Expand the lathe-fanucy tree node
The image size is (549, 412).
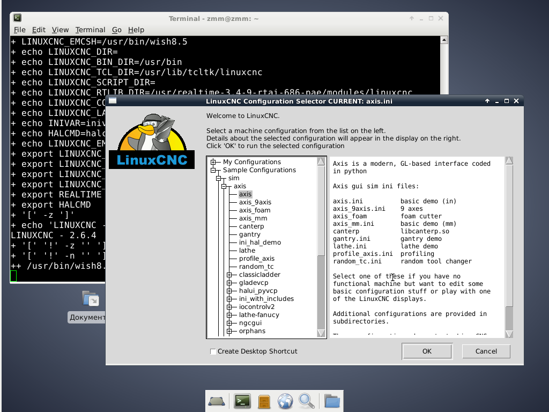(x=229, y=315)
